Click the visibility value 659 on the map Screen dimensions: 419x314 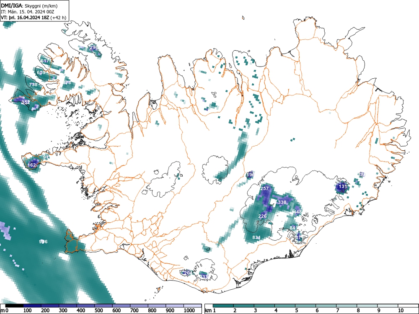coord(41,72)
